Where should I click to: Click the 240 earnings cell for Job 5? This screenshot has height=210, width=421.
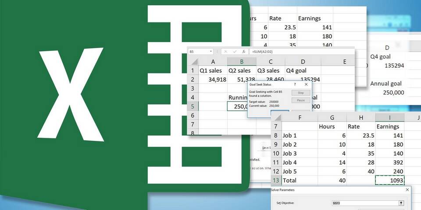click(389, 171)
